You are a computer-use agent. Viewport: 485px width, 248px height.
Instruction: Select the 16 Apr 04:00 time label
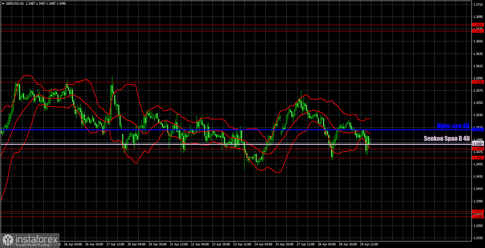73,245
